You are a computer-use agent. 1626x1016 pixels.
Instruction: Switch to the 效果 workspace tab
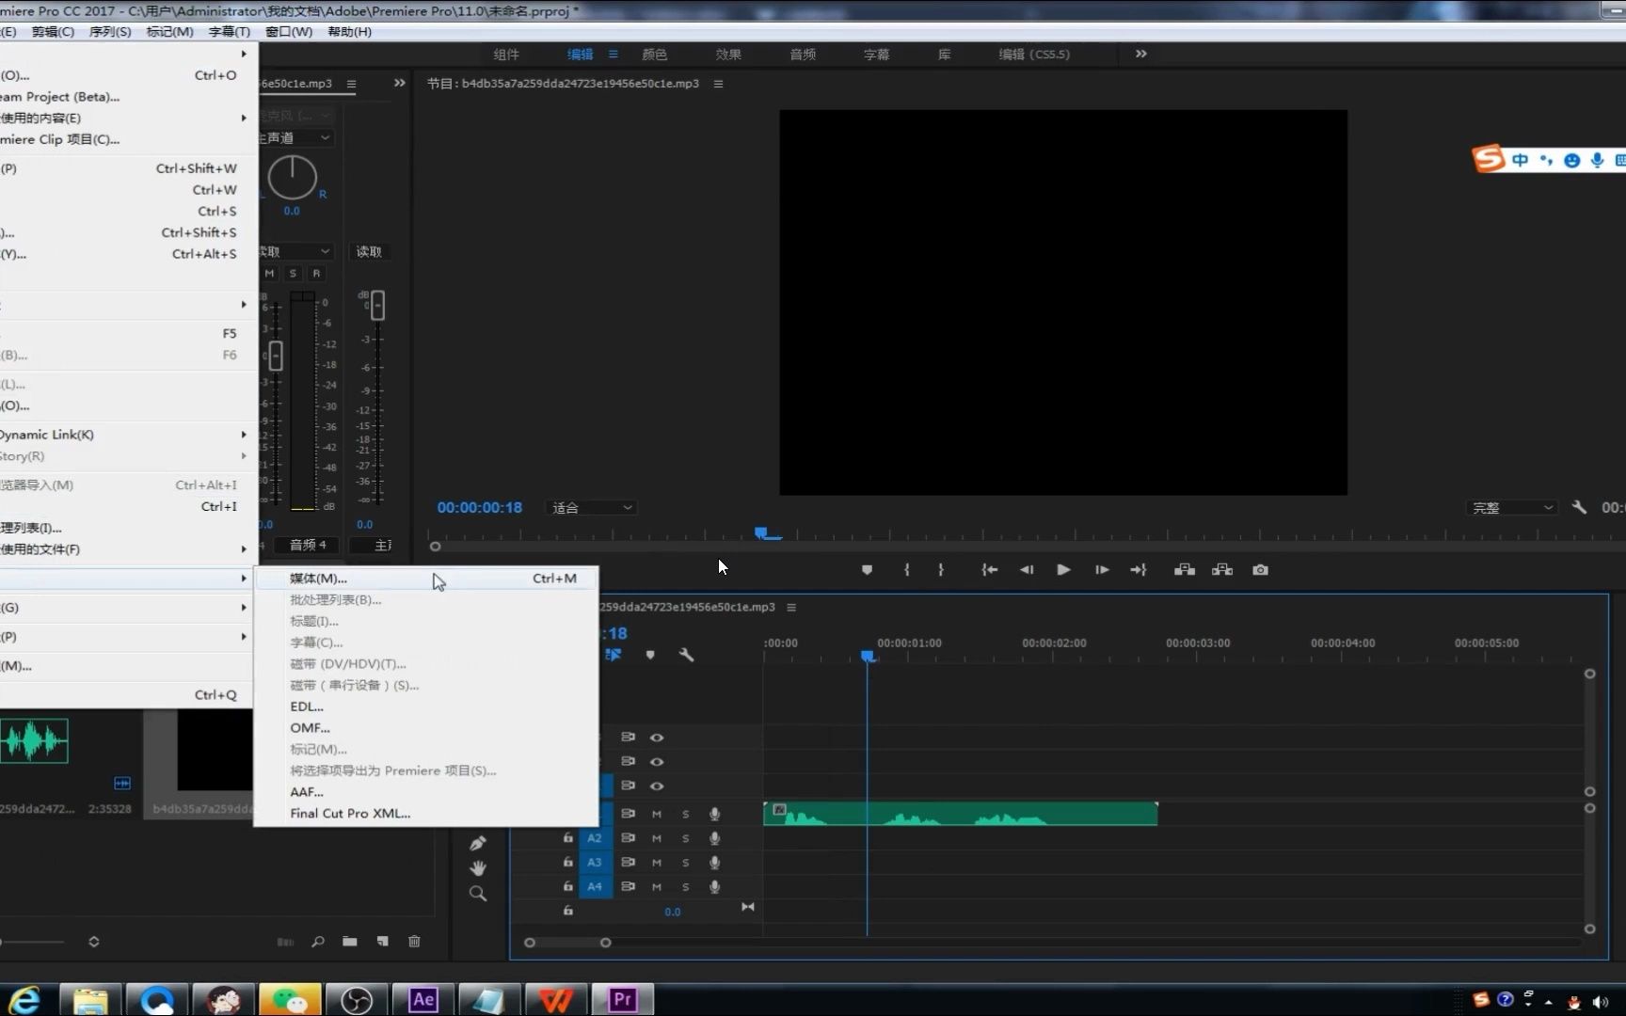[728, 55]
